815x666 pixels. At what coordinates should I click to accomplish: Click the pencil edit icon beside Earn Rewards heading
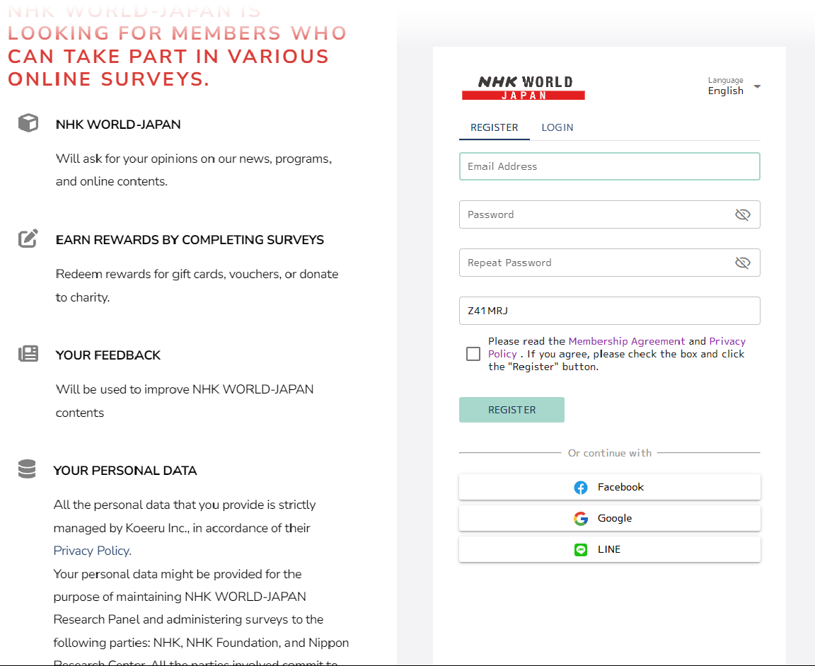click(x=28, y=239)
